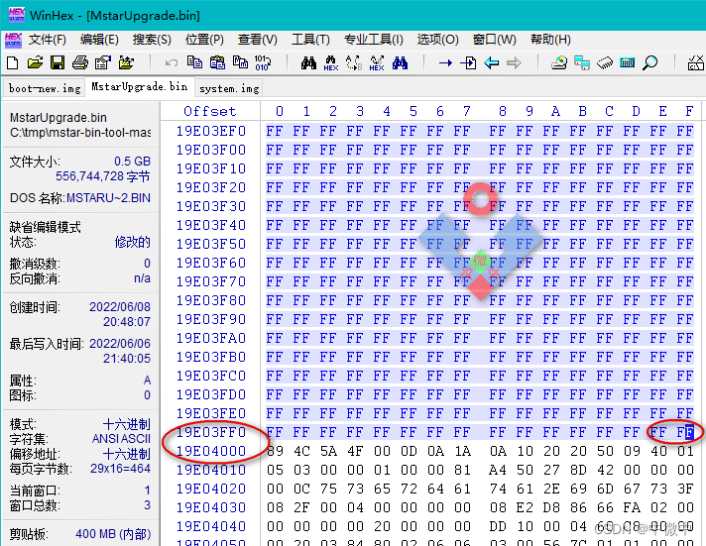This screenshot has width=706, height=546.
Task: Click the gray Forward arrow icon
Action: (x=514, y=63)
